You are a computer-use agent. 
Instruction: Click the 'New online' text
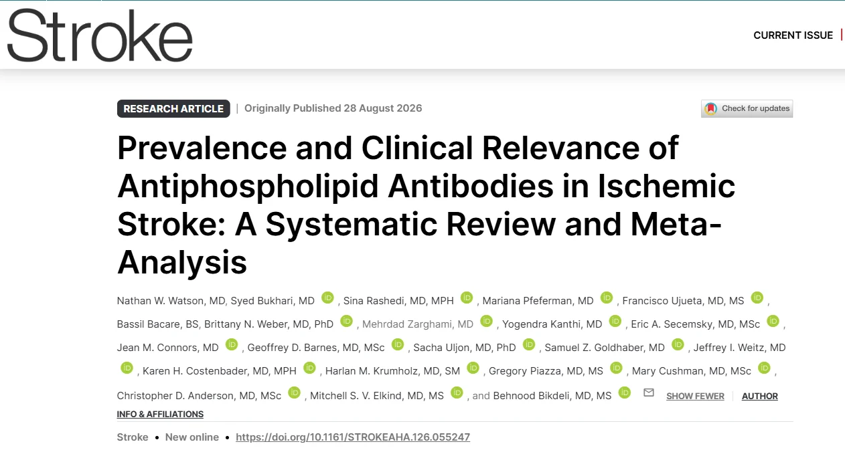click(192, 437)
